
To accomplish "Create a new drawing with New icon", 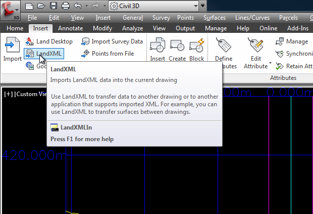I will click(29, 6).
